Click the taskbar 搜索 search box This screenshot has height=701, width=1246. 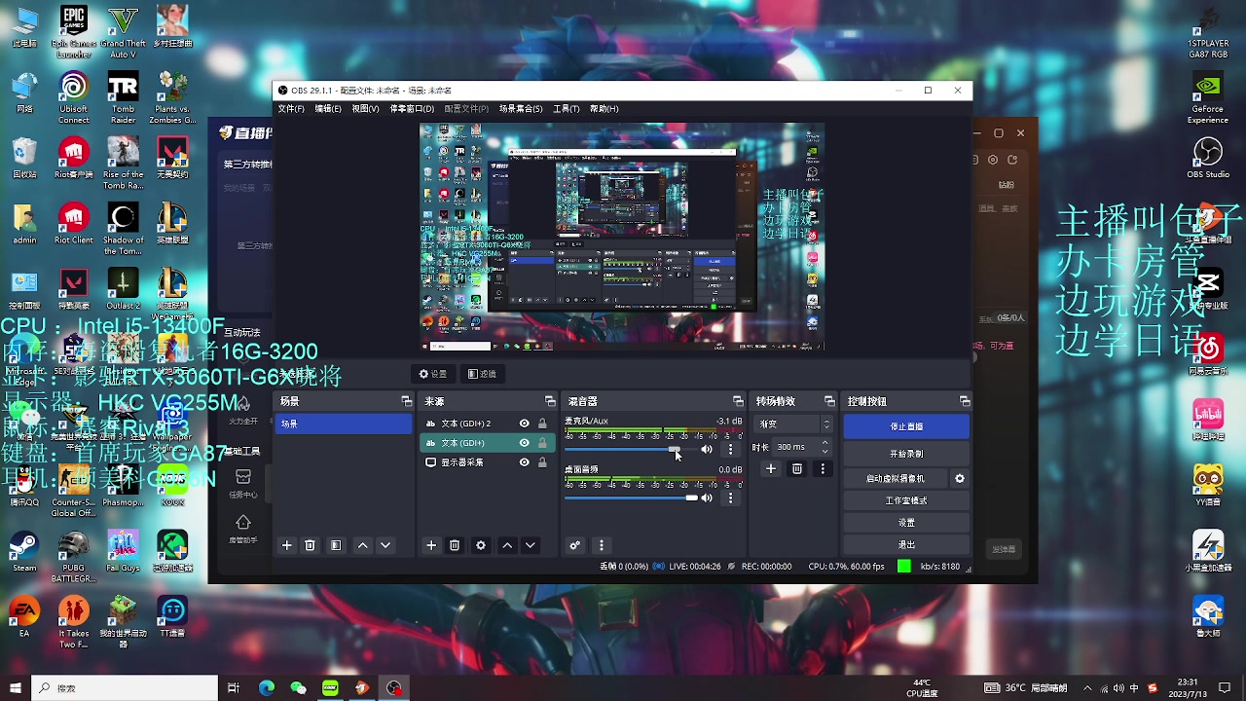(x=125, y=688)
